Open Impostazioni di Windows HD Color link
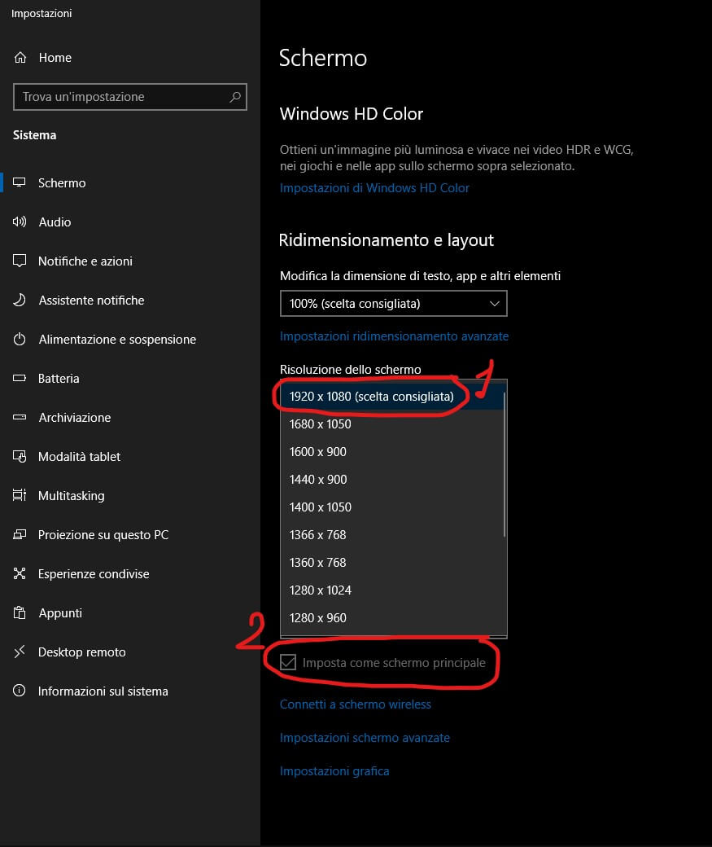Screen dimensions: 712x847 pyautogui.click(x=374, y=188)
